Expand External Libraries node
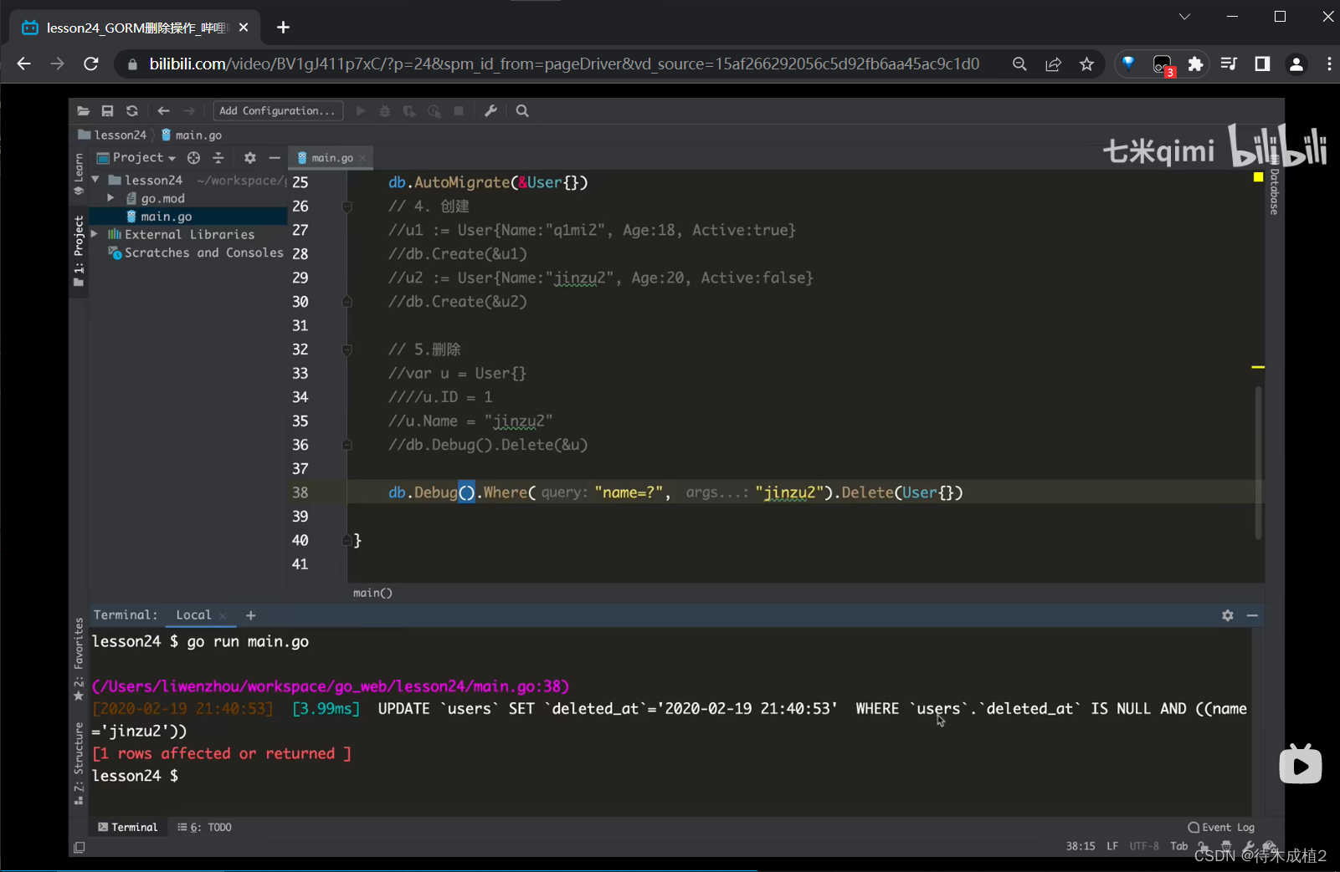This screenshot has width=1340, height=872. (x=95, y=235)
